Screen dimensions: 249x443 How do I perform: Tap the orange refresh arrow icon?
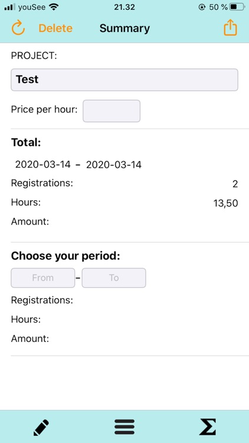(18, 28)
